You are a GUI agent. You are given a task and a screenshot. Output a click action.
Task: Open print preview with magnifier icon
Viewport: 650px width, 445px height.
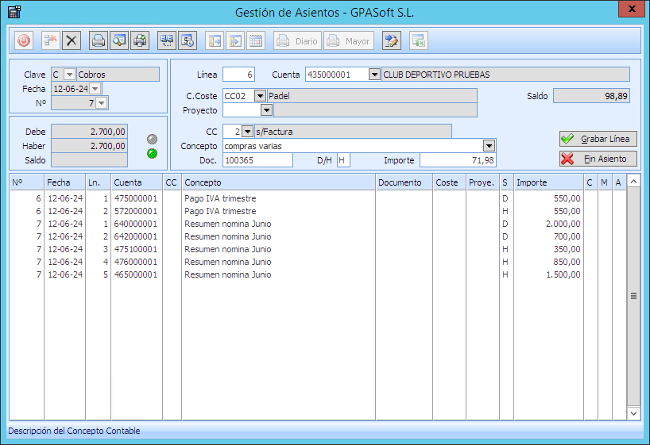pos(119,40)
